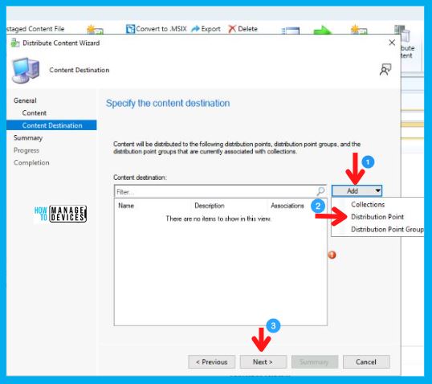This screenshot has width=432, height=384.
Task: Click the blue Export arrow icon
Action: pos(195,29)
